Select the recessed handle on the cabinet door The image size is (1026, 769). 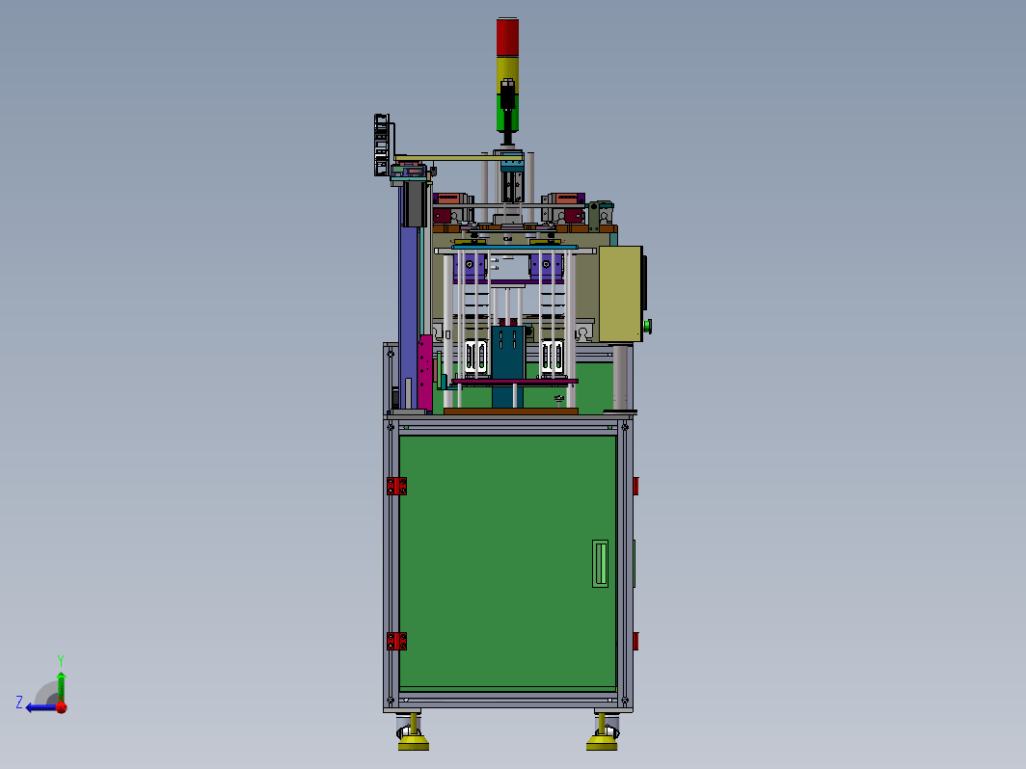click(x=600, y=564)
